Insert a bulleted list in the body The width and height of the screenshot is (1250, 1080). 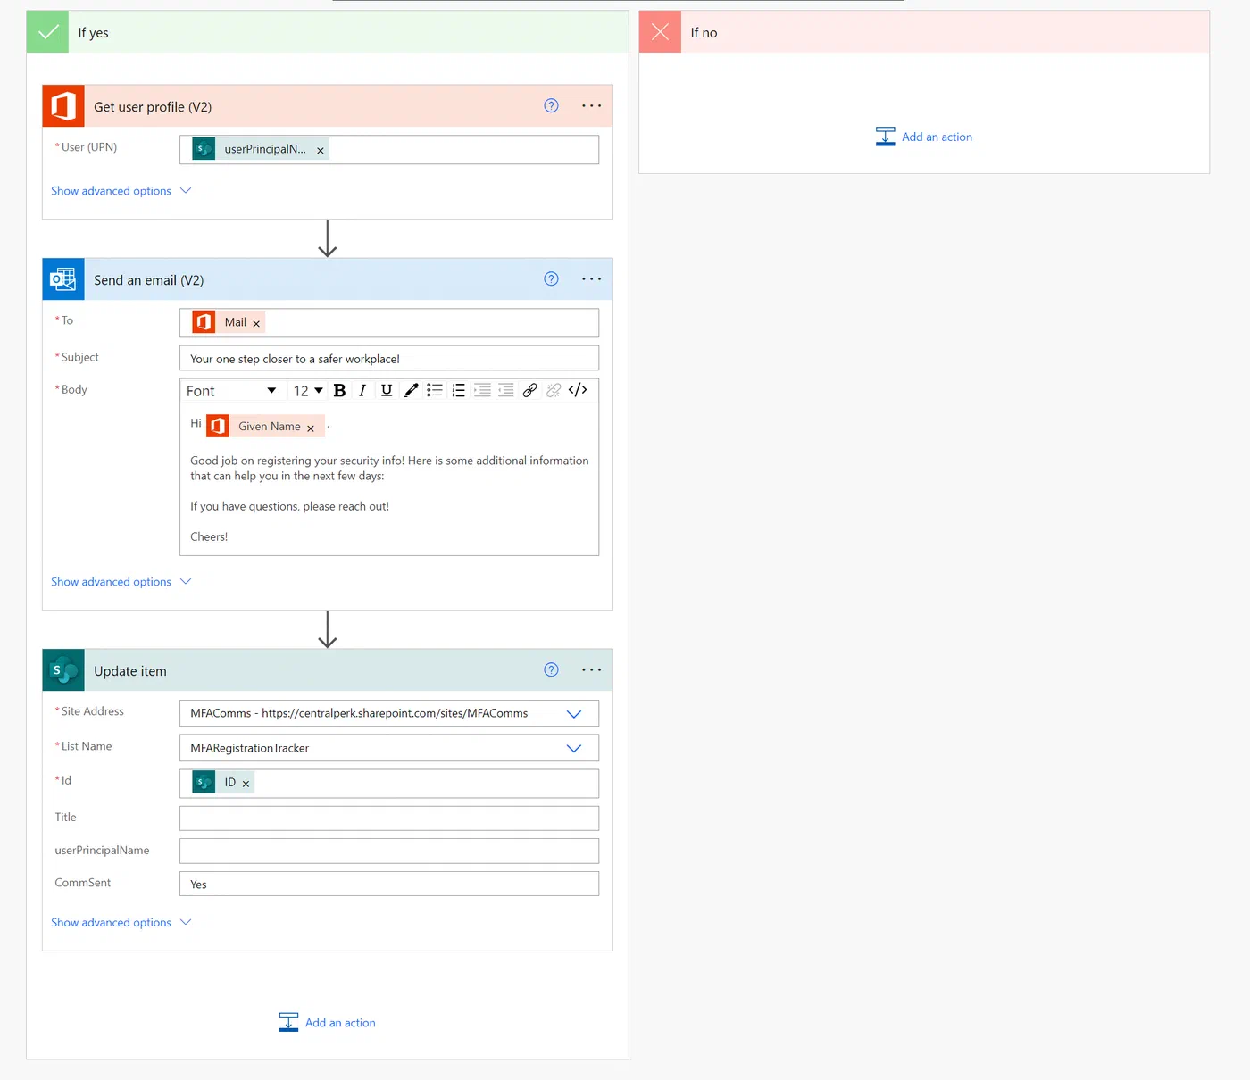tap(435, 390)
